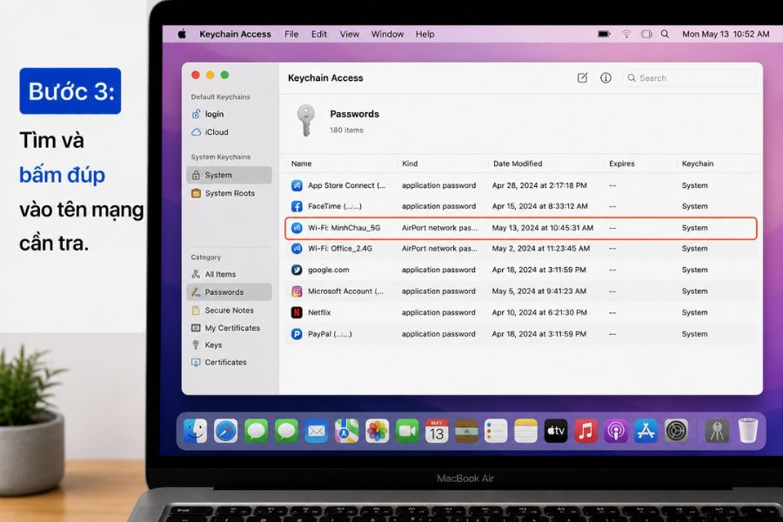Click the Keychain Access icon in the Dock
The image size is (783, 522).
point(717,432)
